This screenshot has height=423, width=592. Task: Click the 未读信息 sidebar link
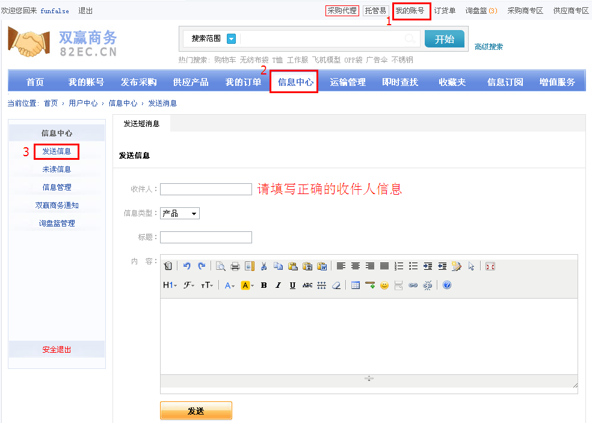57,169
